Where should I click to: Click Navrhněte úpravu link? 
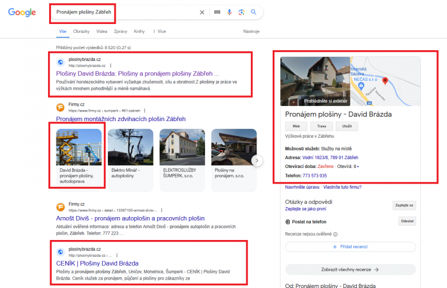pyautogui.click(x=302, y=187)
